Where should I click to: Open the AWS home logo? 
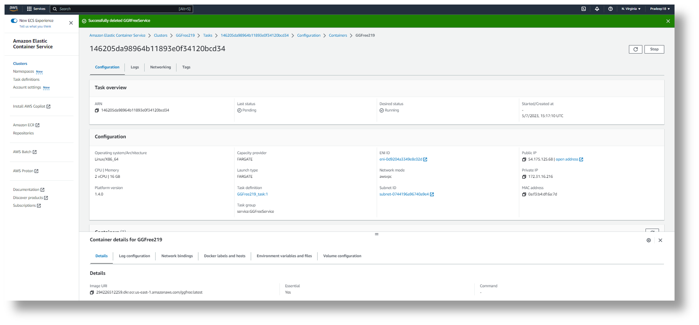coord(14,9)
